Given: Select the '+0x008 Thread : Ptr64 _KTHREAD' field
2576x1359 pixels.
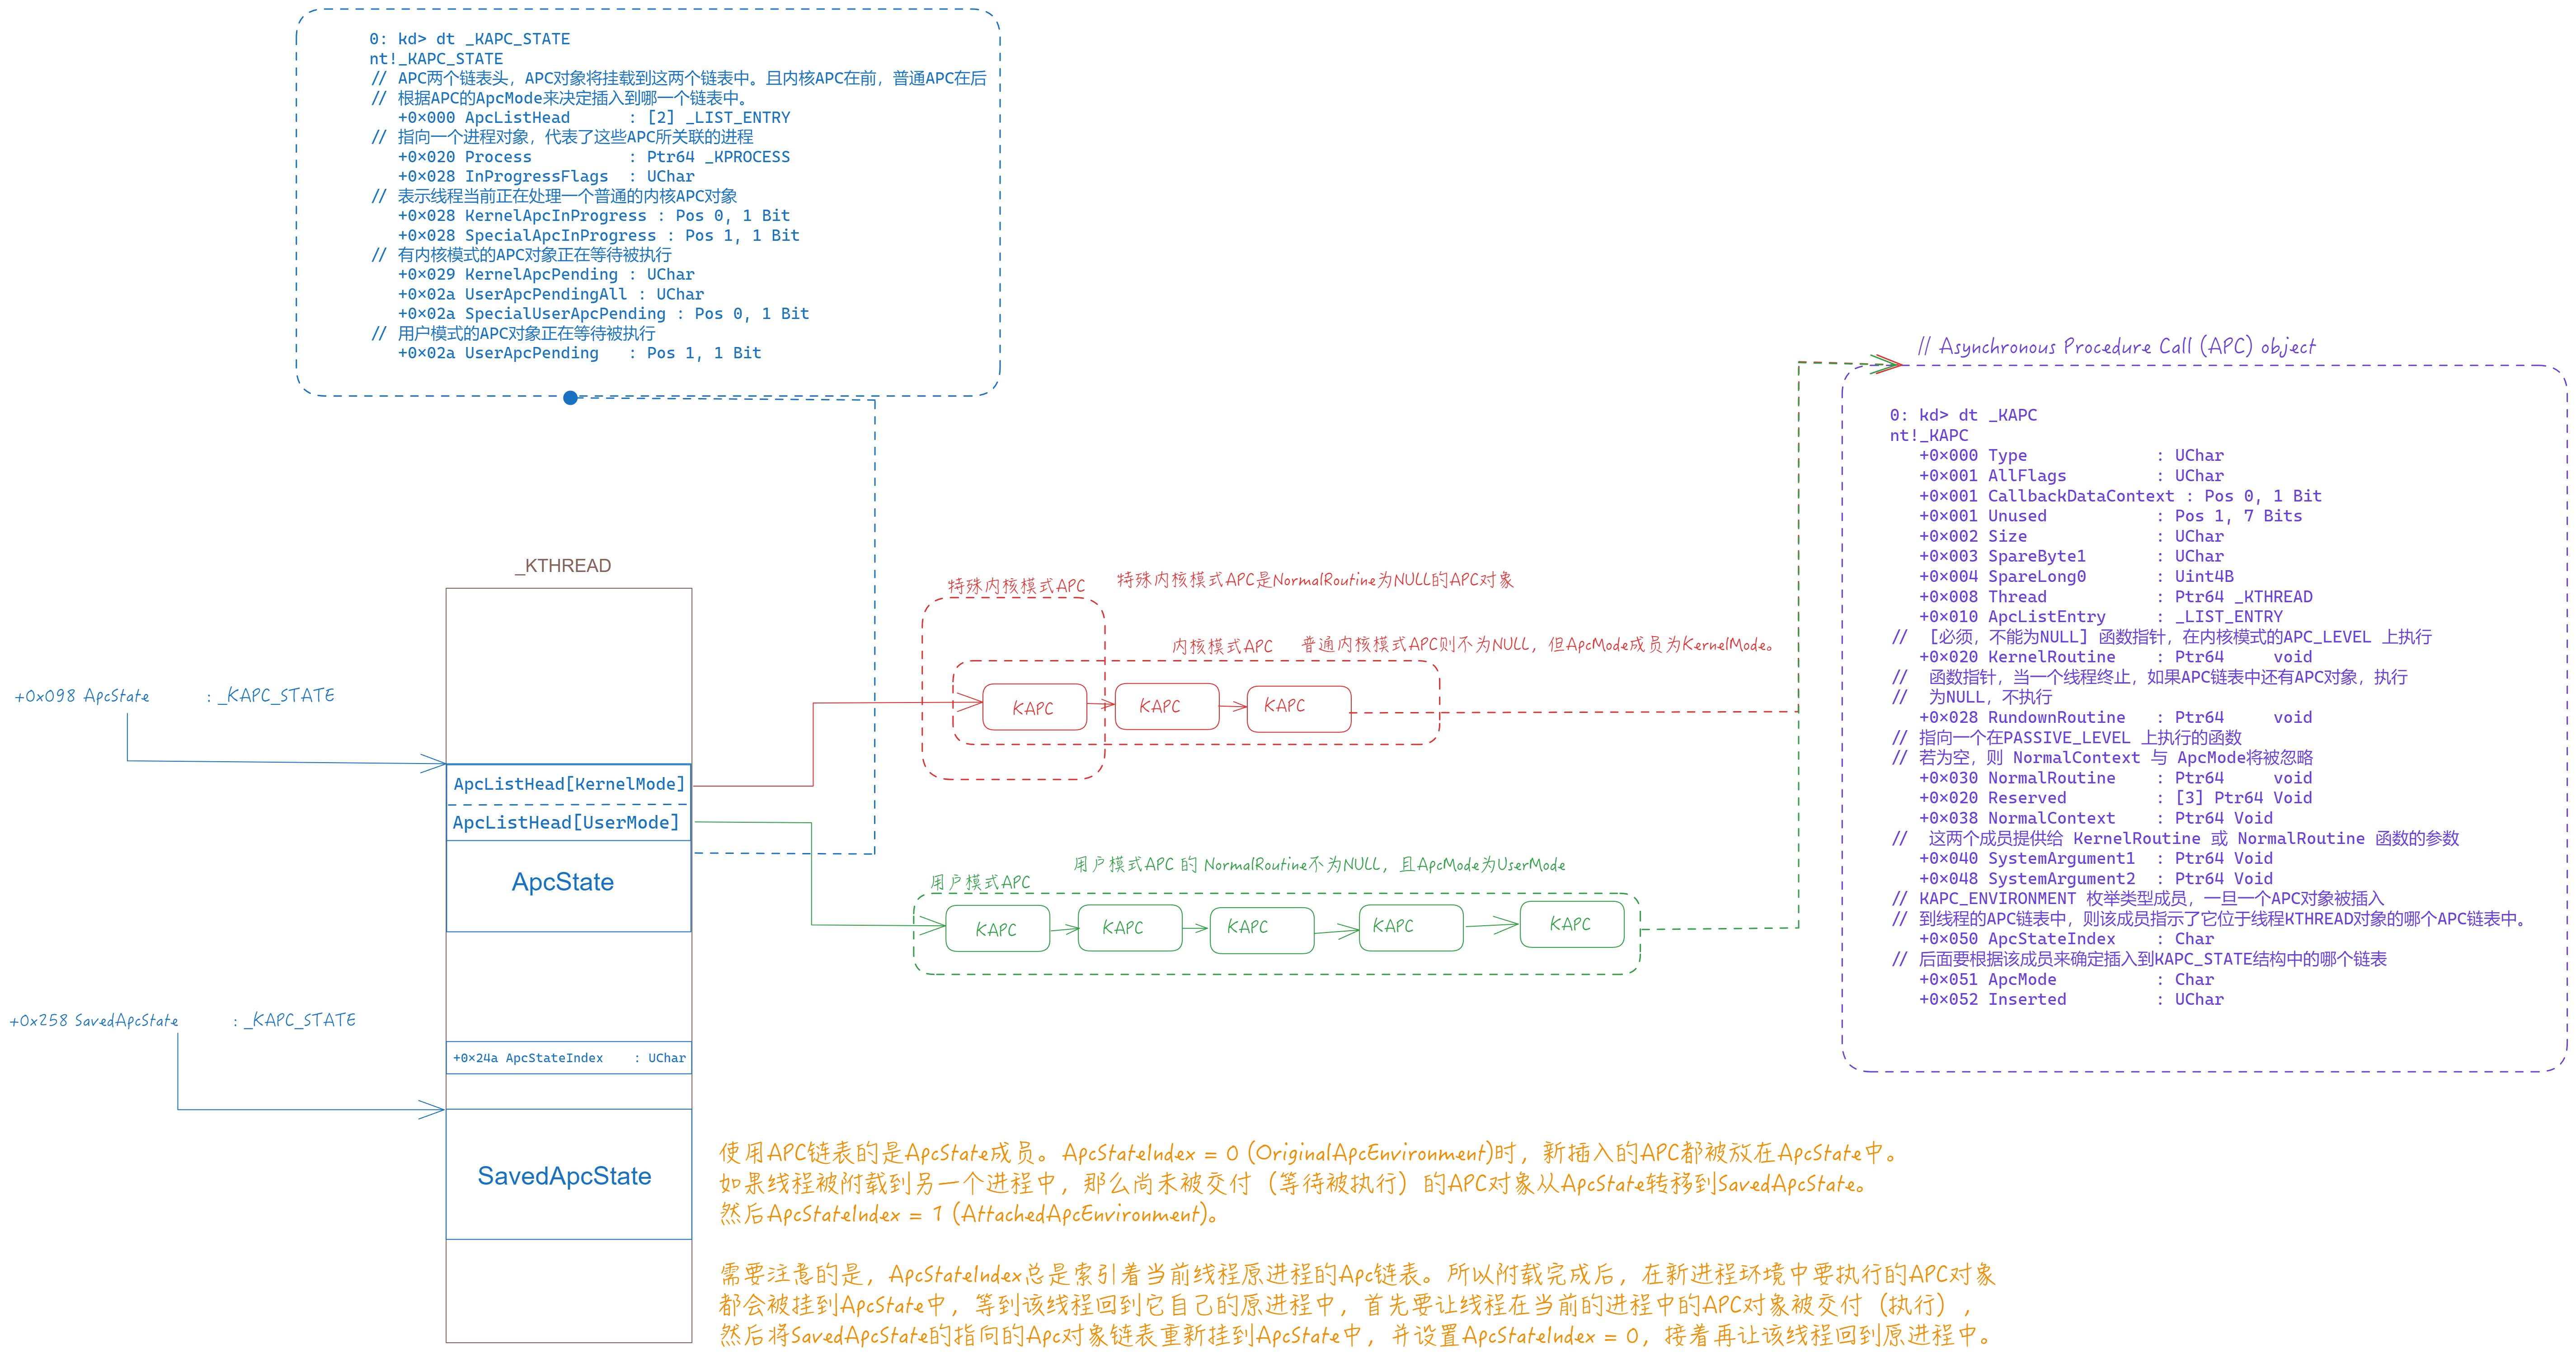Looking at the screenshot, I should point(2115,597).
